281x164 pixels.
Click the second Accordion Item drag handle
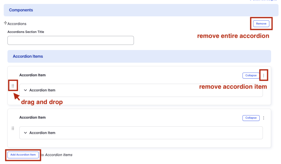click(13, 128)
